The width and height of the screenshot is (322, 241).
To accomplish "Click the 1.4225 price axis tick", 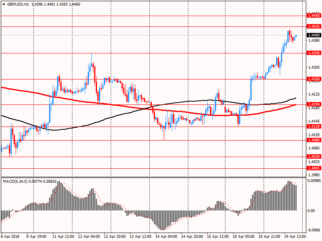I will pyautogui.click(x=314, y=94).
